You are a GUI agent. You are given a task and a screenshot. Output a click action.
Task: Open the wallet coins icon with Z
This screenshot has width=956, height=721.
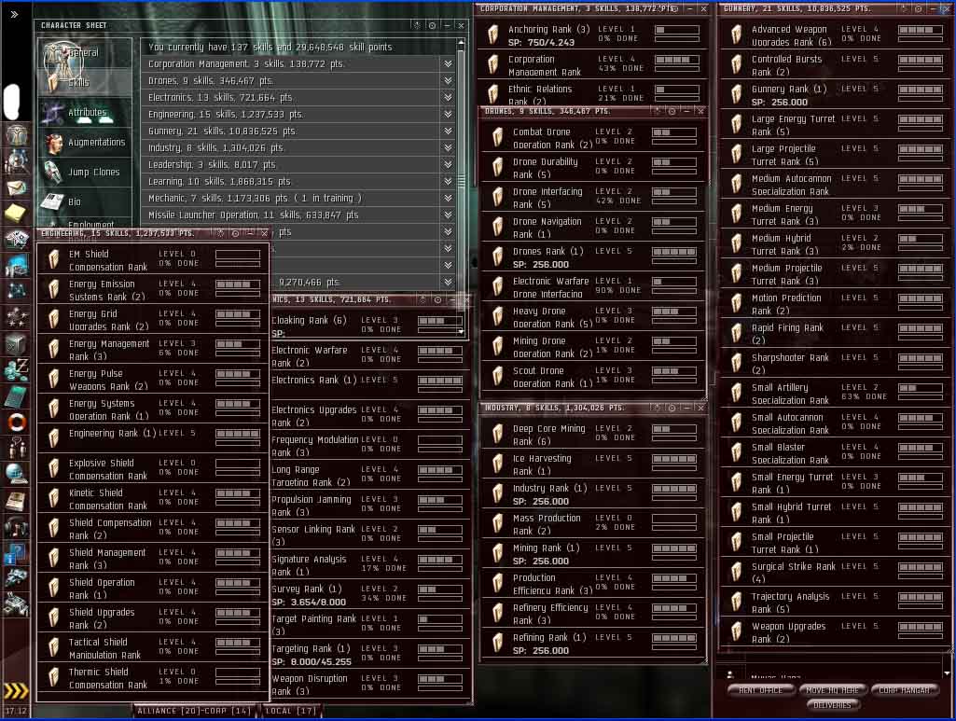click(x=17, y=369)
